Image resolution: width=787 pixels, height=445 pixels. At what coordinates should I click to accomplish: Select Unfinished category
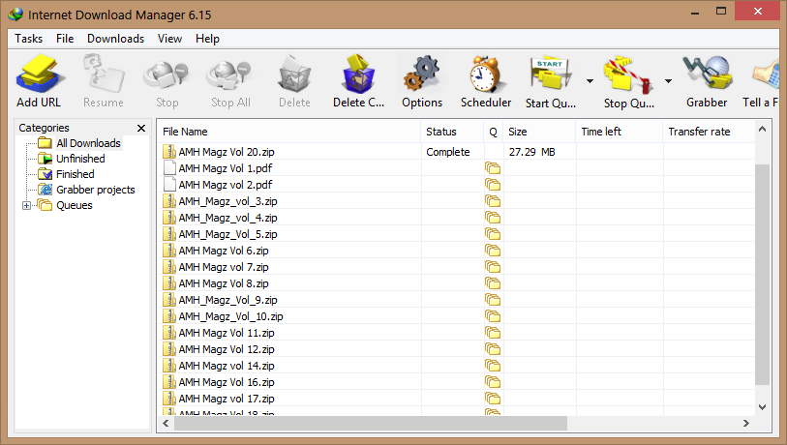[80, 159]
